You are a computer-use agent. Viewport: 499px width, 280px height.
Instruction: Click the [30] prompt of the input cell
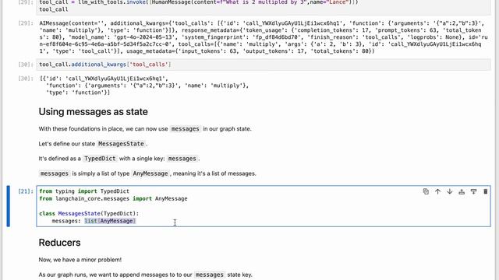pos(26,65)
